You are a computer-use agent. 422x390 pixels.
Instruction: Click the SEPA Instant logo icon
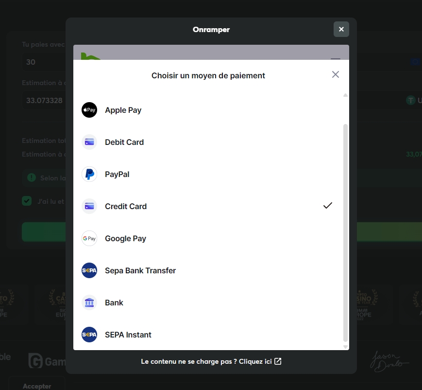tap(89, 335)
